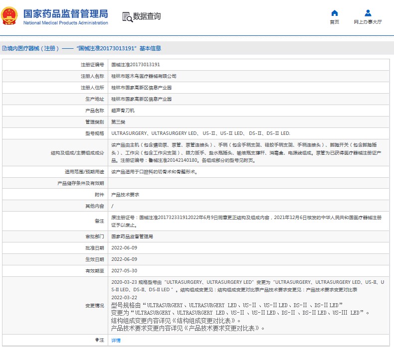The width and height of the screenshot is (394, 350).
Task: Click the 审批部门 value 国家药品监督管理局
Action: pos(132,236)
